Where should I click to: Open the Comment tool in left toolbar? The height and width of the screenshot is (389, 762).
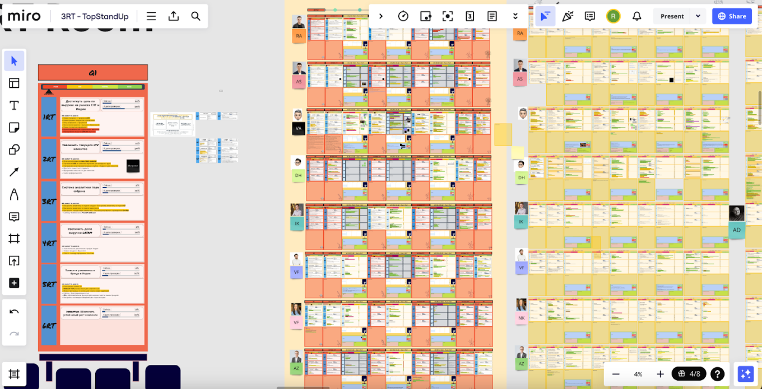[x=14, y=217]
